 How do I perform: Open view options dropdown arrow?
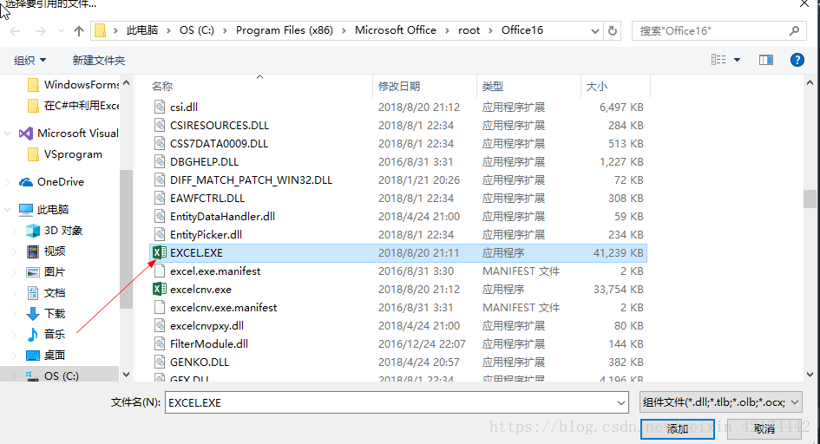(x=737, y=60)
